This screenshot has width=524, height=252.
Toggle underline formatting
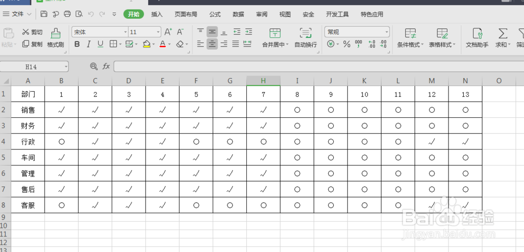coord(101,44)
